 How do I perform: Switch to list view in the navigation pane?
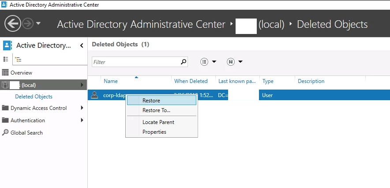pos(6,59)
